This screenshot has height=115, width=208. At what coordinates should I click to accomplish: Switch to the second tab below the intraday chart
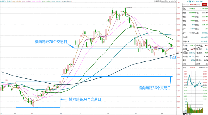pos(187,114)
